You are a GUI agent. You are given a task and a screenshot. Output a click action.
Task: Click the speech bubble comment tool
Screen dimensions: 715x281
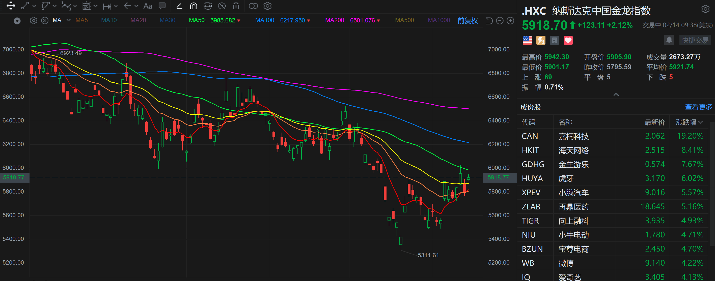click(x=162, y=6)
